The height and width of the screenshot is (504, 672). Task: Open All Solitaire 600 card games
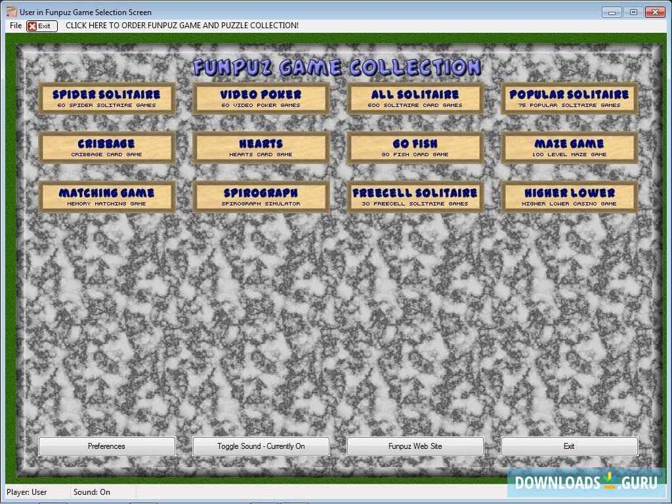(415, 99)
